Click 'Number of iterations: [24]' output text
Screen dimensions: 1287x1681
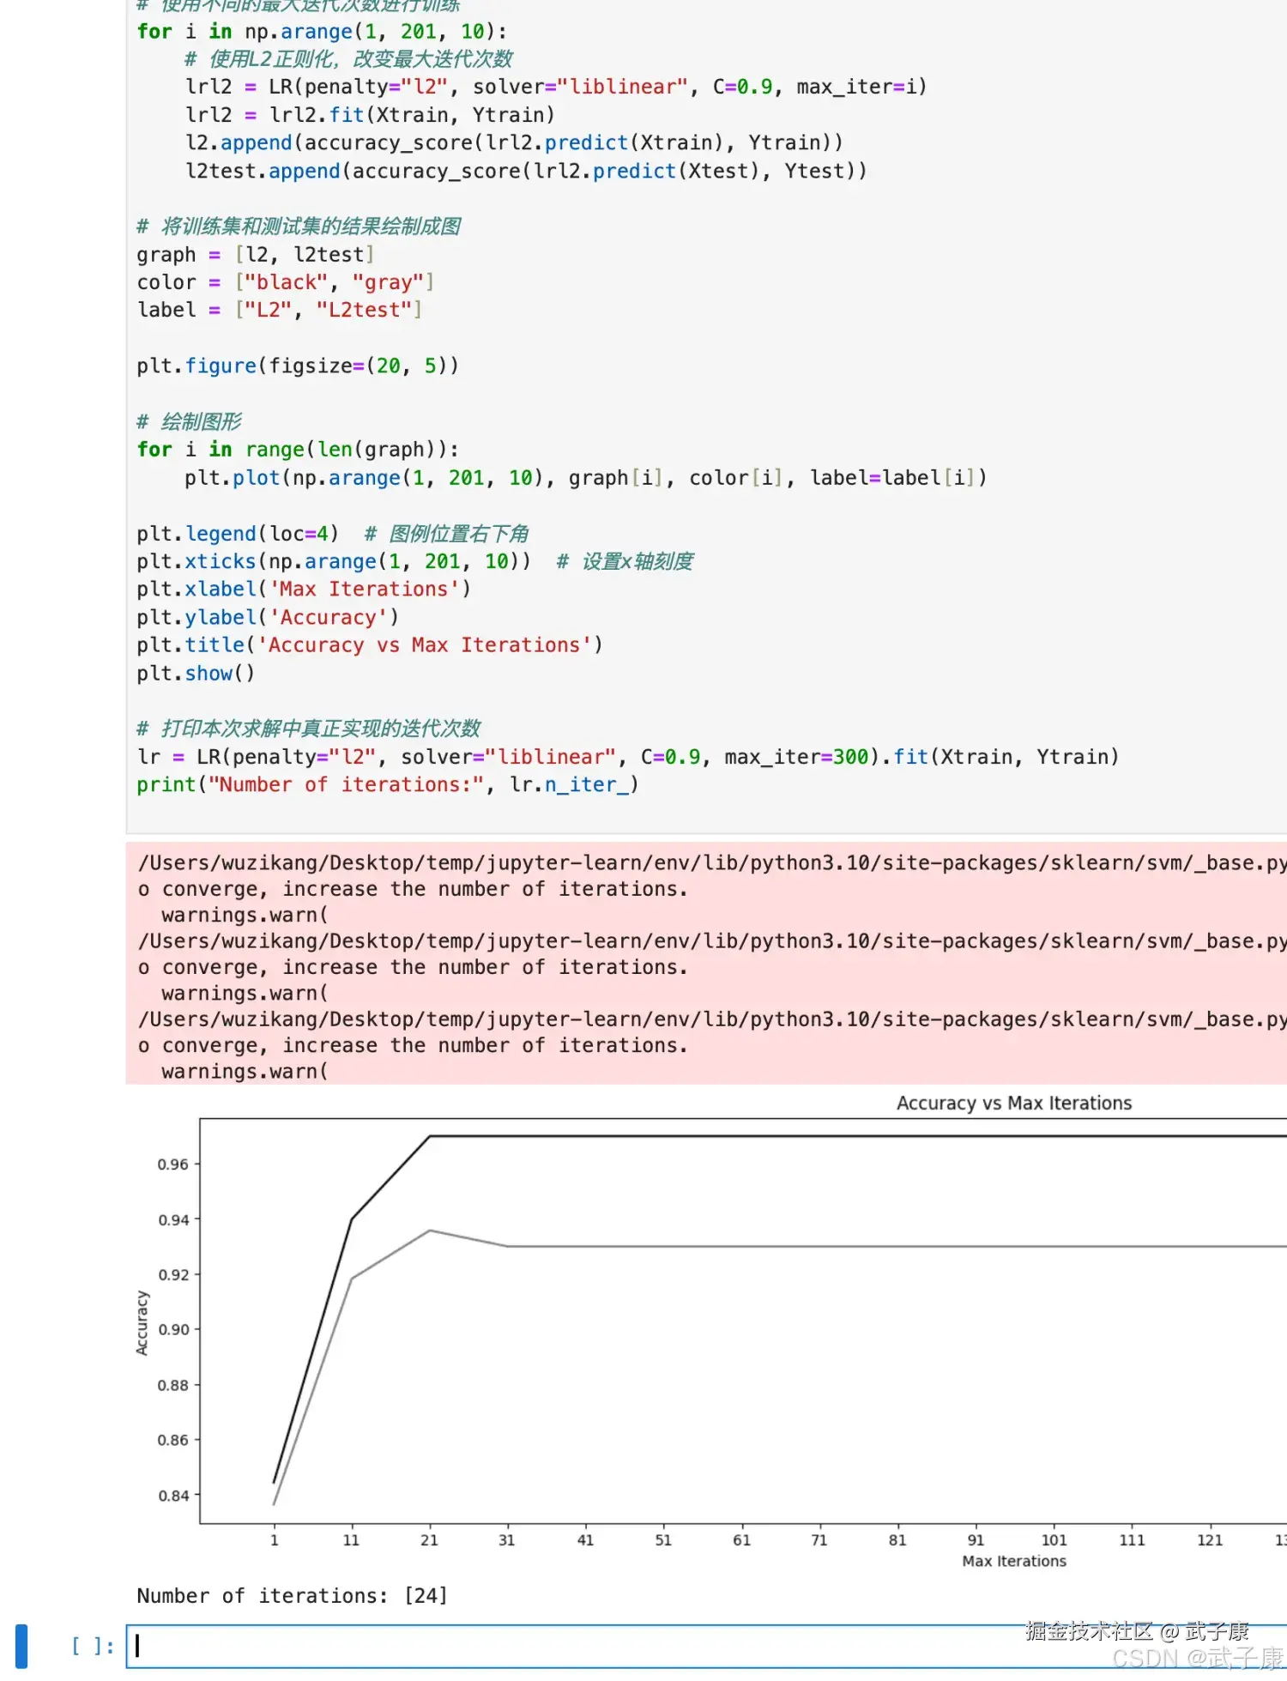tap(292, 1595)
